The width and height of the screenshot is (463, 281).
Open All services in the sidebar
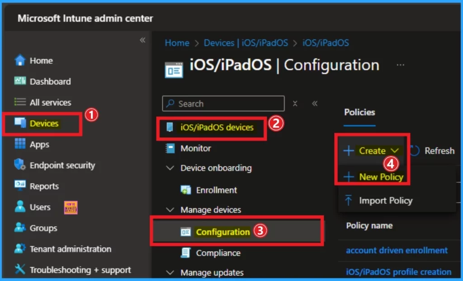coord(51,103)
